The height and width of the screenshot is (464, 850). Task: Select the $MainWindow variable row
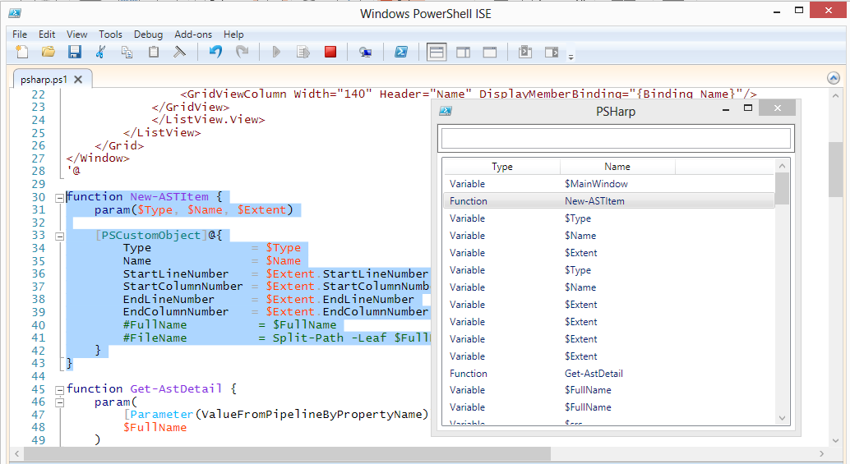coord(609,184)
